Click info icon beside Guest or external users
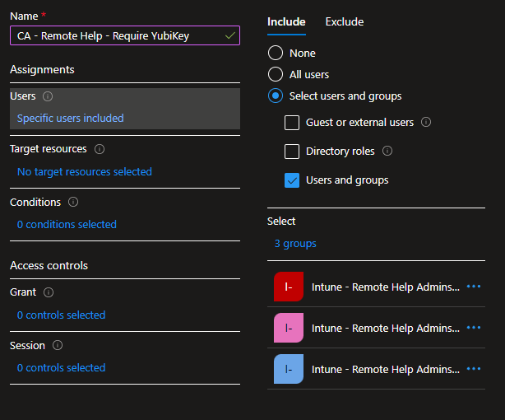This screenshot has height=420, width=505. (x=425, y=122)
